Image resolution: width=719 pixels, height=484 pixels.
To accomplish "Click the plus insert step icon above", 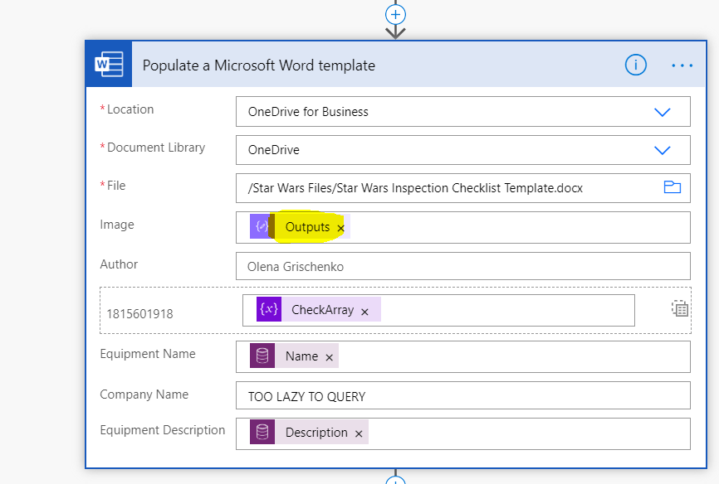I will pos(396,14).
